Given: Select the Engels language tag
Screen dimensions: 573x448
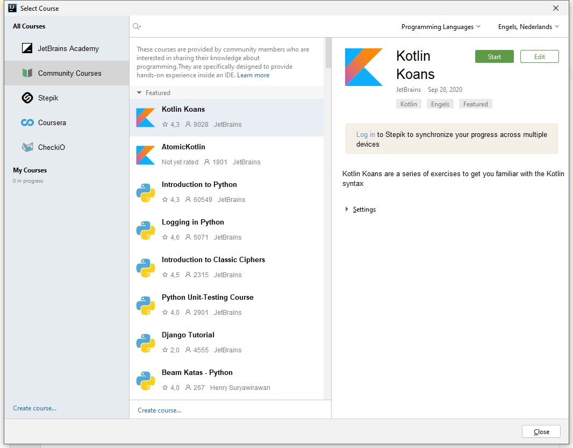Looking at the screenshot, I should [x=440, y=104].
